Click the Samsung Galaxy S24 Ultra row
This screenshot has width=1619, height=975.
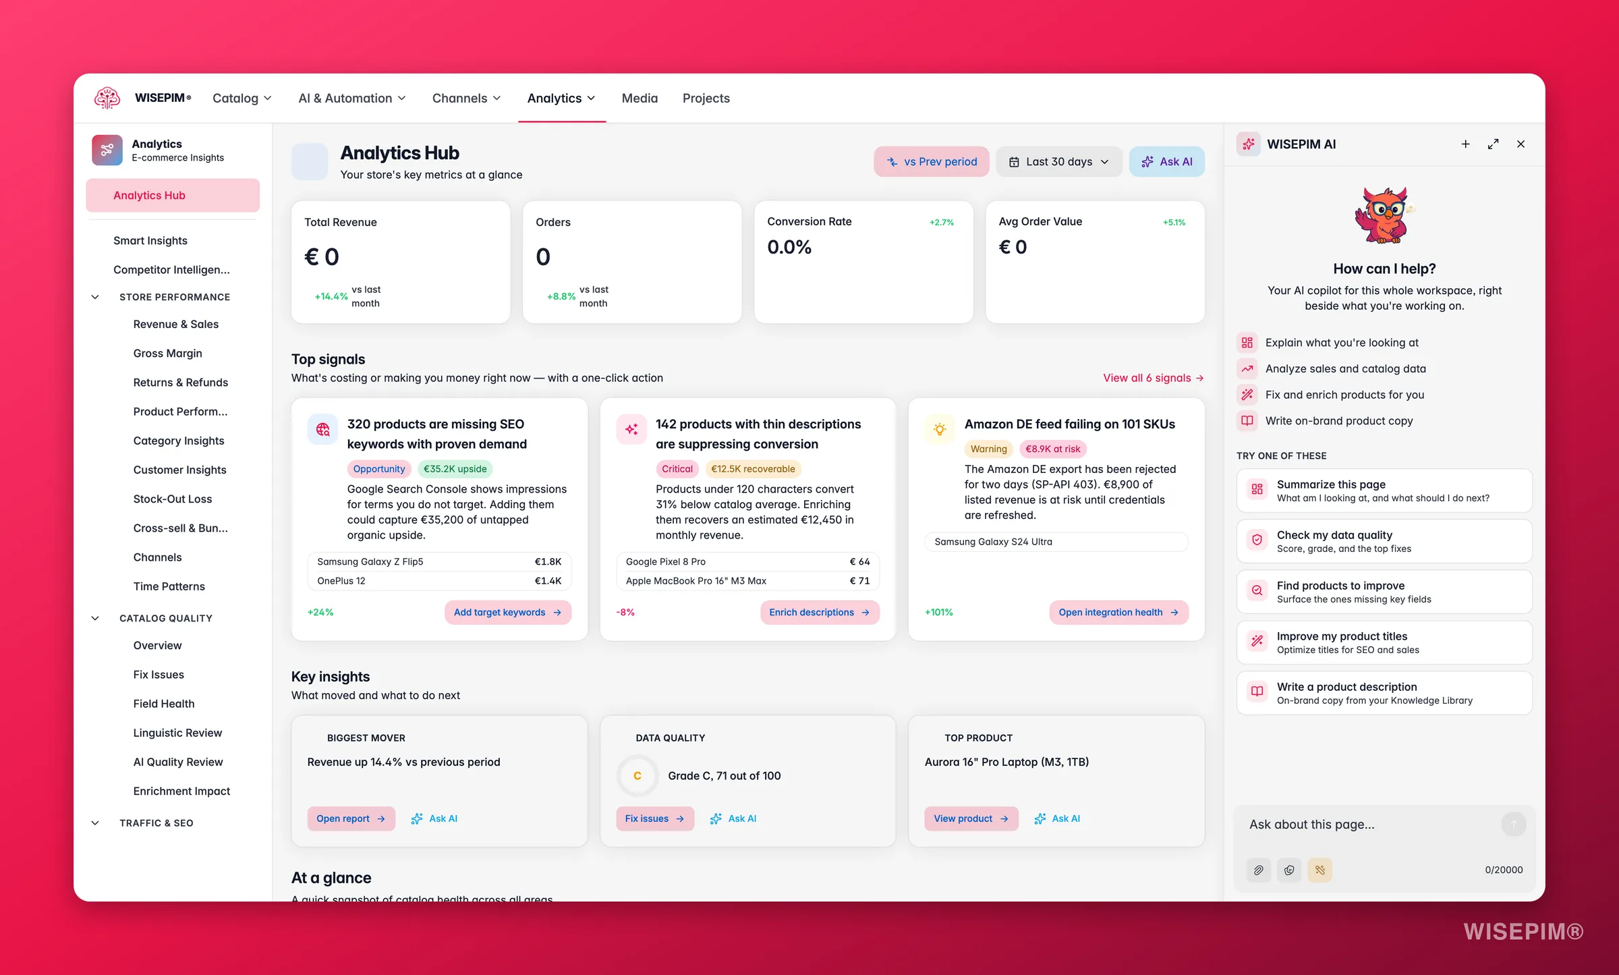point(1056,542)
